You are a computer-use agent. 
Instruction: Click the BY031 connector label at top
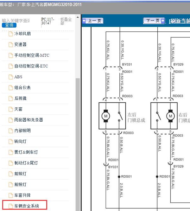tap(127, 64)
